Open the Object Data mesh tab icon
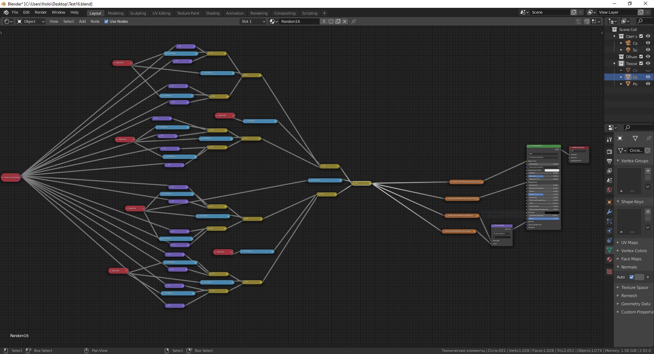Viewport: 654px width, 354px height. point(609,250)
